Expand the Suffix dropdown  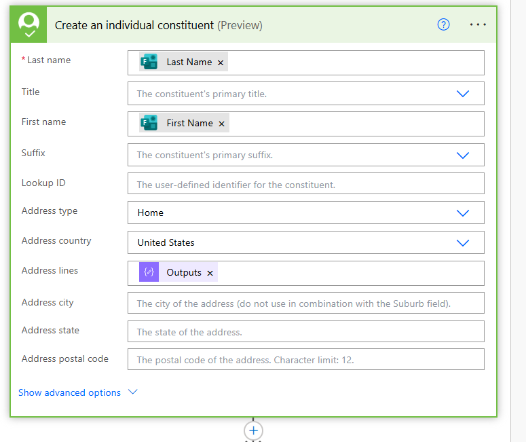(463, 155)
